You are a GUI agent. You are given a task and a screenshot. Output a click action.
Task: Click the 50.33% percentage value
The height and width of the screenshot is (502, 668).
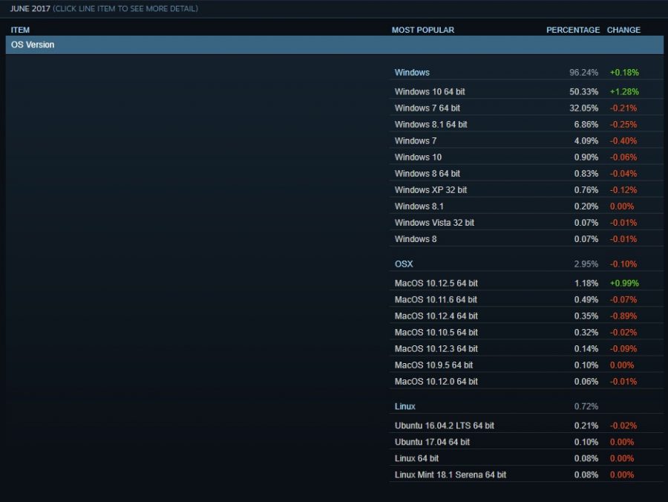583,91
